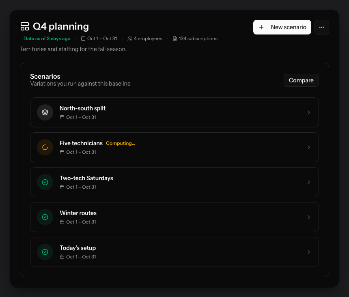
Task: Click the green check icon for Two-tech Saturdays
Action: [x=45, y=182]
